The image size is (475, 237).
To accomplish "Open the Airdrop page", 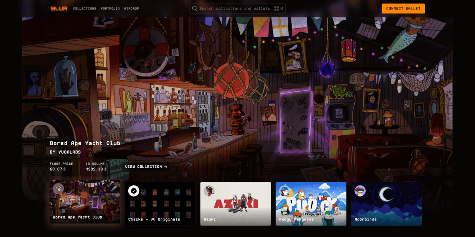I will [131, 8].
